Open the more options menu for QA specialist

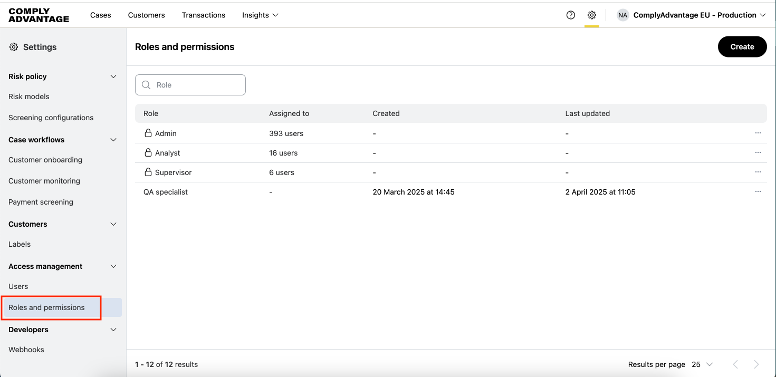click(758, 192)
